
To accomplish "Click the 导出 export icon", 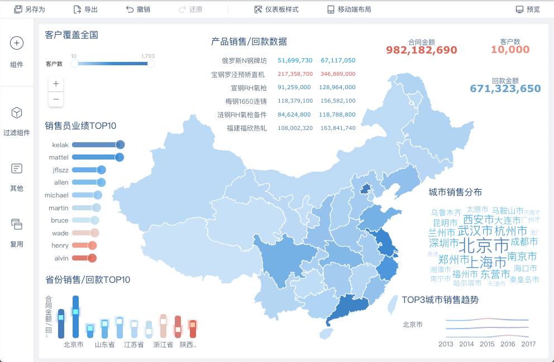I will tap(77, 9).
